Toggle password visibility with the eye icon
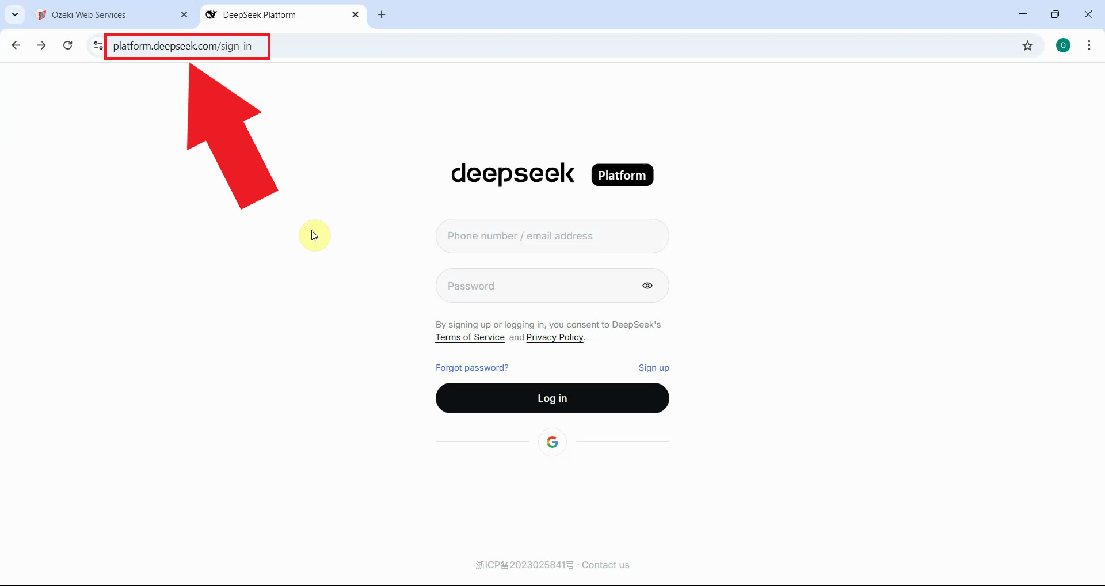This screenshot has width=1105, height=586. point(647,286)
